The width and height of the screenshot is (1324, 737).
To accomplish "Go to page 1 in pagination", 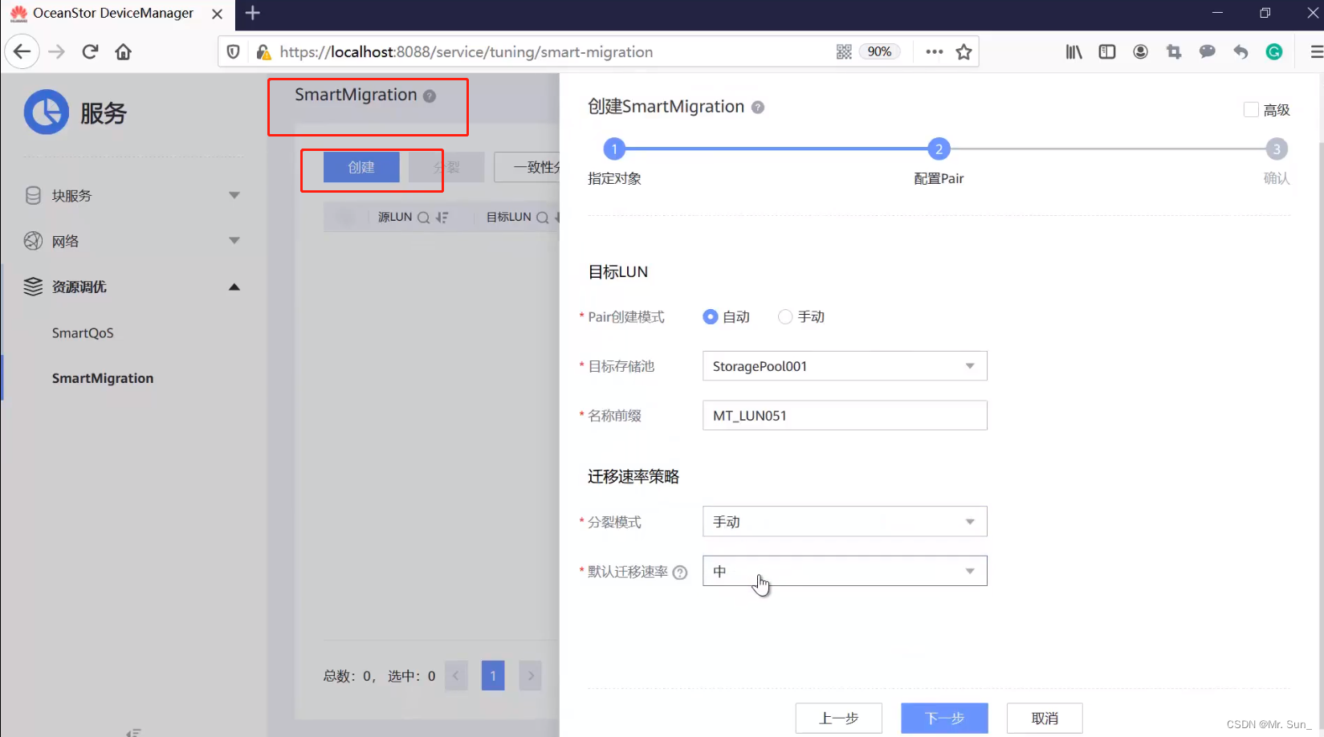I will tap(493, 676).
